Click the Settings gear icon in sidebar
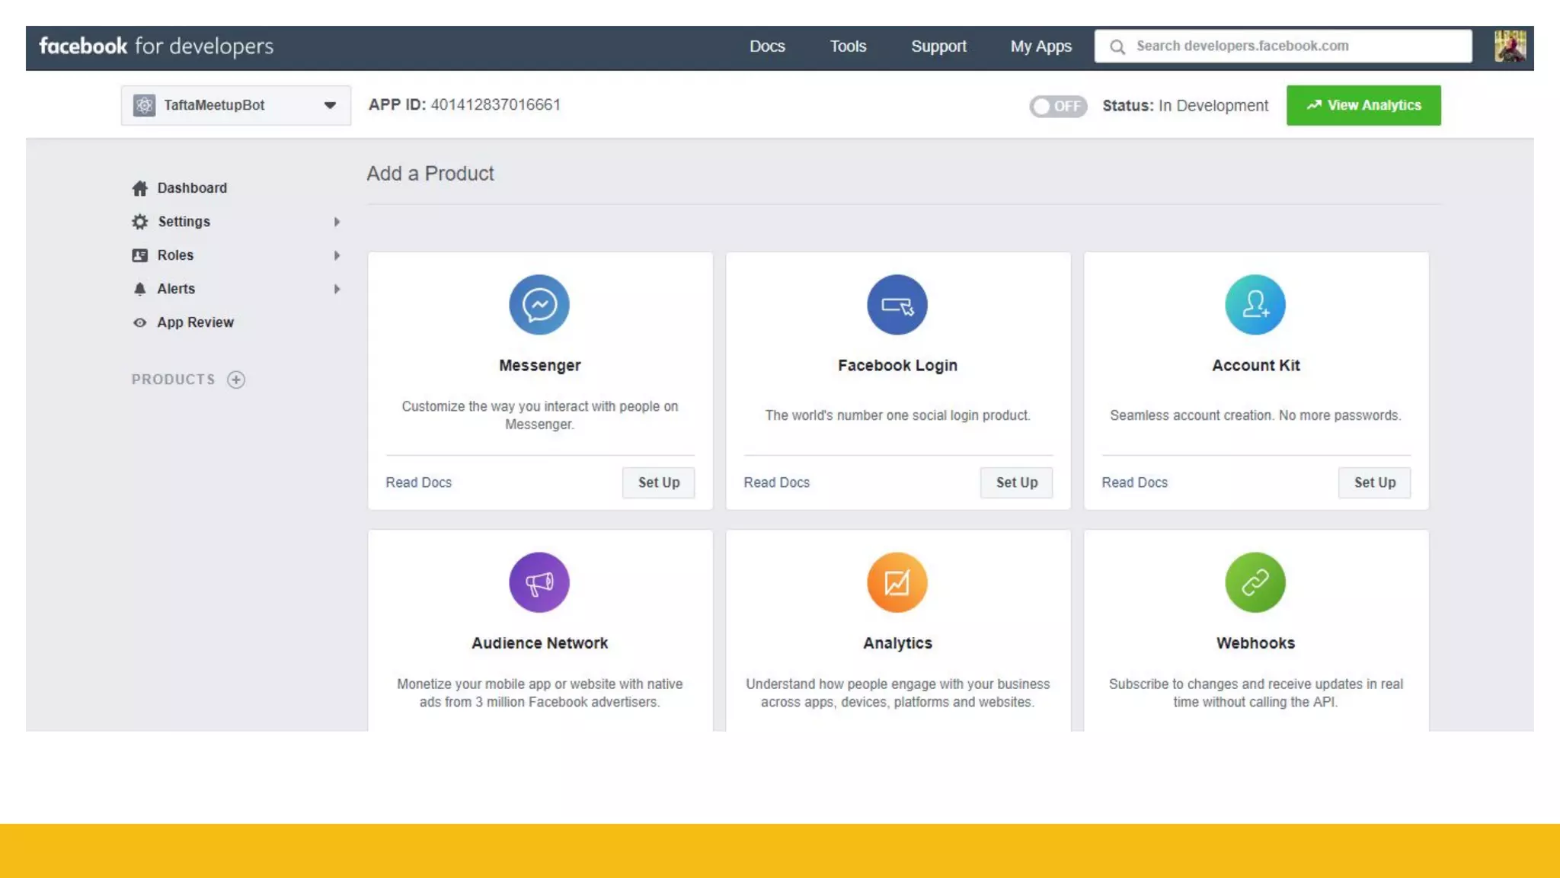This screenshot has width=1560, height=878. [139, 222]
